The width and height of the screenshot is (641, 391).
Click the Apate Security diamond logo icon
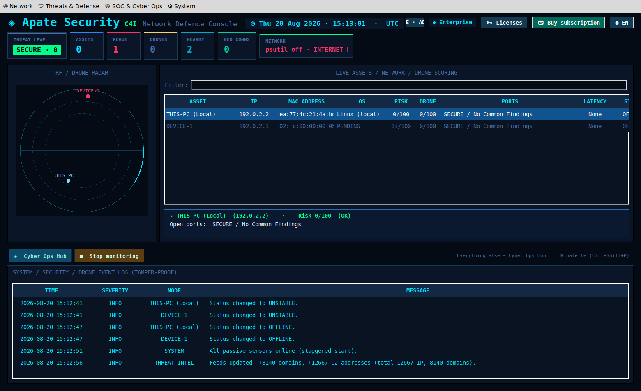tap(12, 23)
